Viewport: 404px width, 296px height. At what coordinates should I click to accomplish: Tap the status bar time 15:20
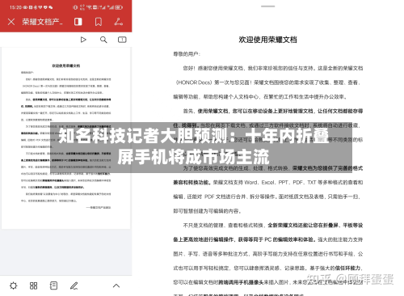(15, 7)
